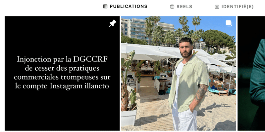
Task: Open the pinned DGCCRF injunction post
Action: (x=62, y=73)
